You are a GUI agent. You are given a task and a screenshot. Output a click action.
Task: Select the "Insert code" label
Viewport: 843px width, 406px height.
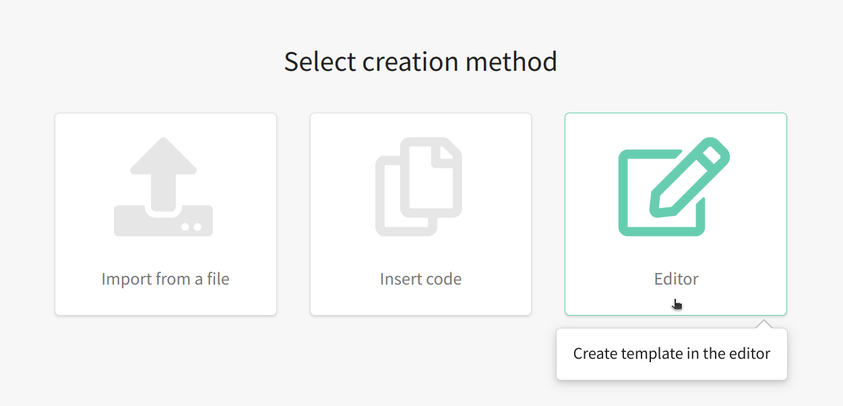pyautogui.click(x=420, y=279)
